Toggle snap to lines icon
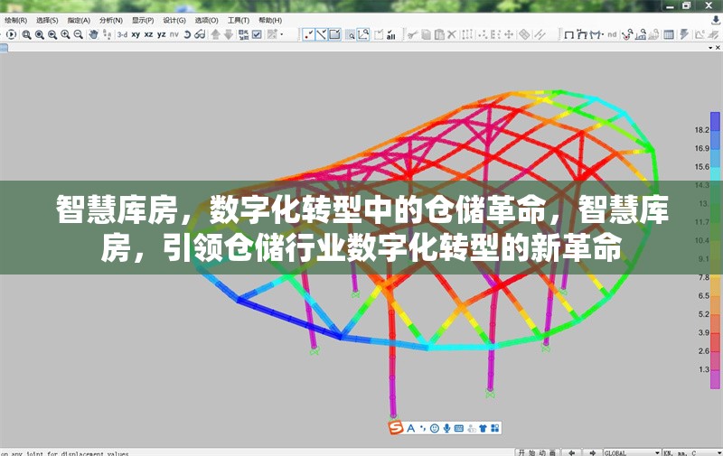The height and width of the screenshot is (456, 723). click(322, 34)
